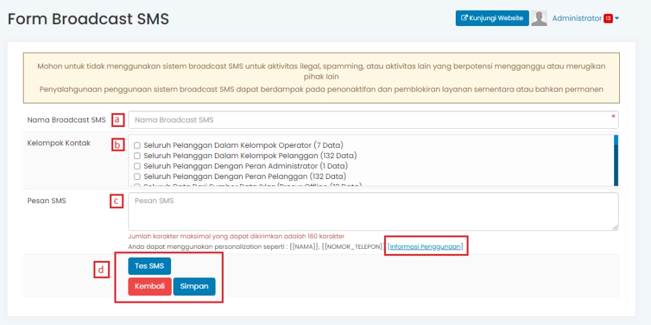Tick Seluruh Pelanggan Dalam Kelompok Pelanggan checkbox
The height and width of the screenshot is (325, 651).
(137, 156)
